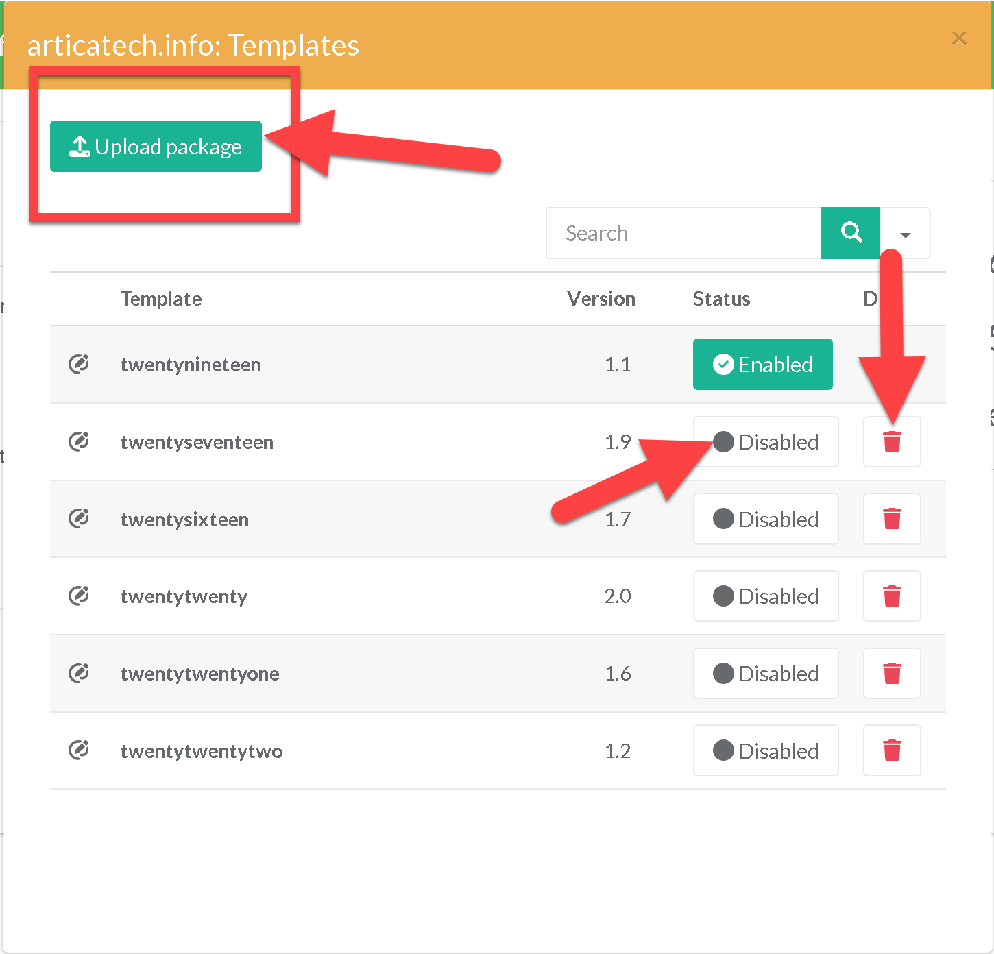This screenshot has width=994, height=954.
Task: Click the edit icon beside twentytwentytwo
Action: [79, 750]
